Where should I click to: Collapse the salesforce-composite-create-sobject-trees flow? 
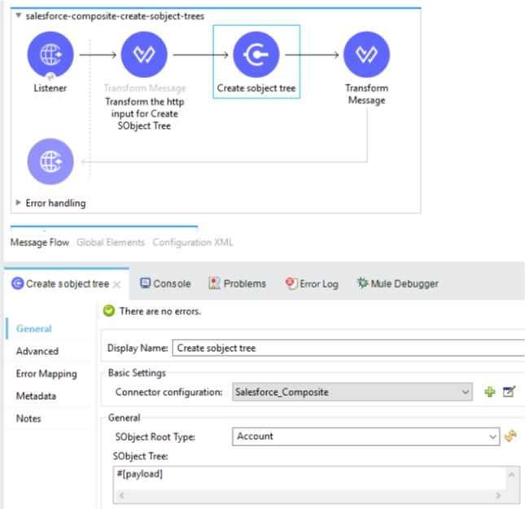19,15
